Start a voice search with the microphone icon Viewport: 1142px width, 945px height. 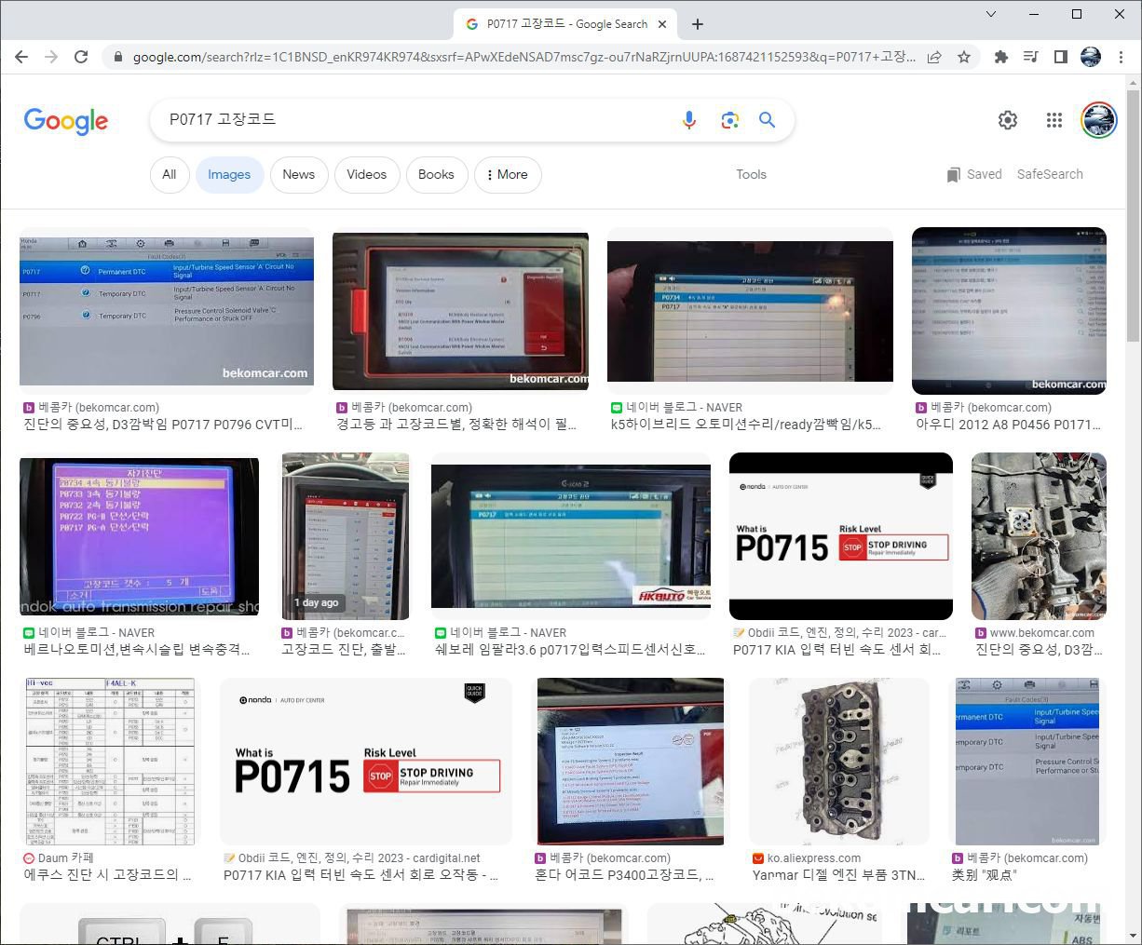click(x=689, y=120)
